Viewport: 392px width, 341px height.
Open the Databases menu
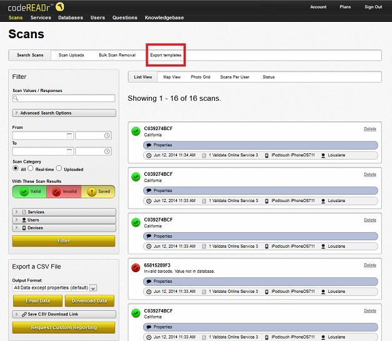(71, 18)
